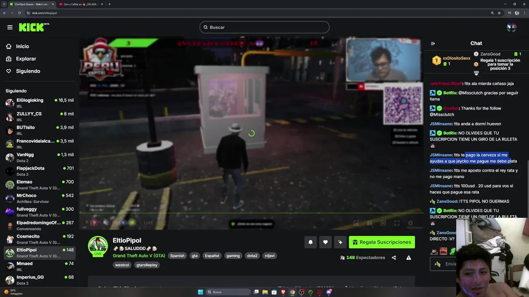The width and height of the screenshot is (529, 297).
Task: Click the LIVE indicator in player controls
Action: [148, 223]
